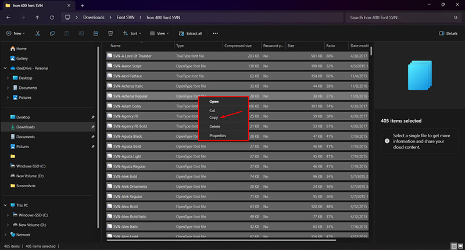Select the SVN-Alek Ornaments file
Screen dimensions: 465x250
237,186
